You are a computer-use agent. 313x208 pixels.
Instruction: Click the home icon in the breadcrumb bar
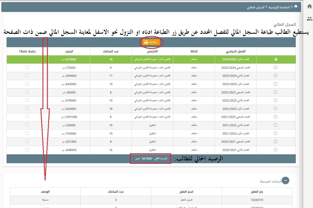296,7
